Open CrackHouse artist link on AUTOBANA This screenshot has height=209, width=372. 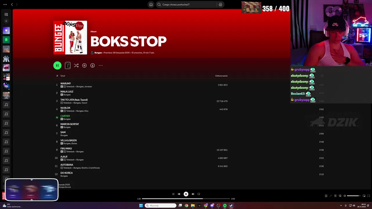(x=94, y=168)
